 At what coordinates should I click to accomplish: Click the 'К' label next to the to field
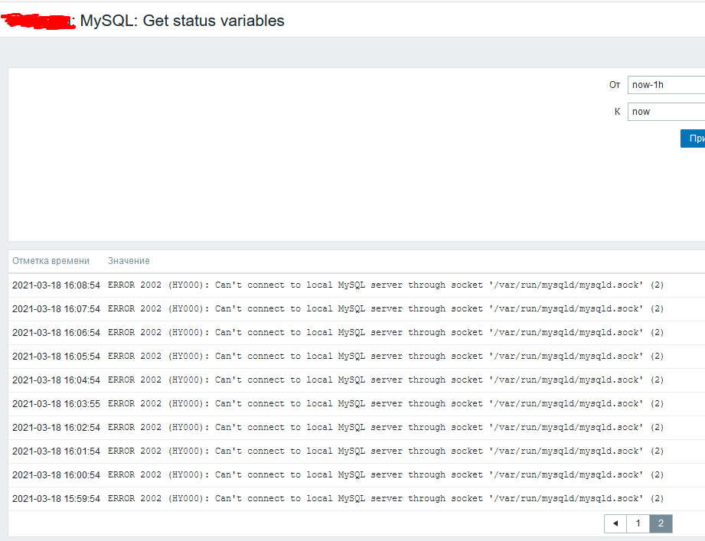(x=617, y=112)
